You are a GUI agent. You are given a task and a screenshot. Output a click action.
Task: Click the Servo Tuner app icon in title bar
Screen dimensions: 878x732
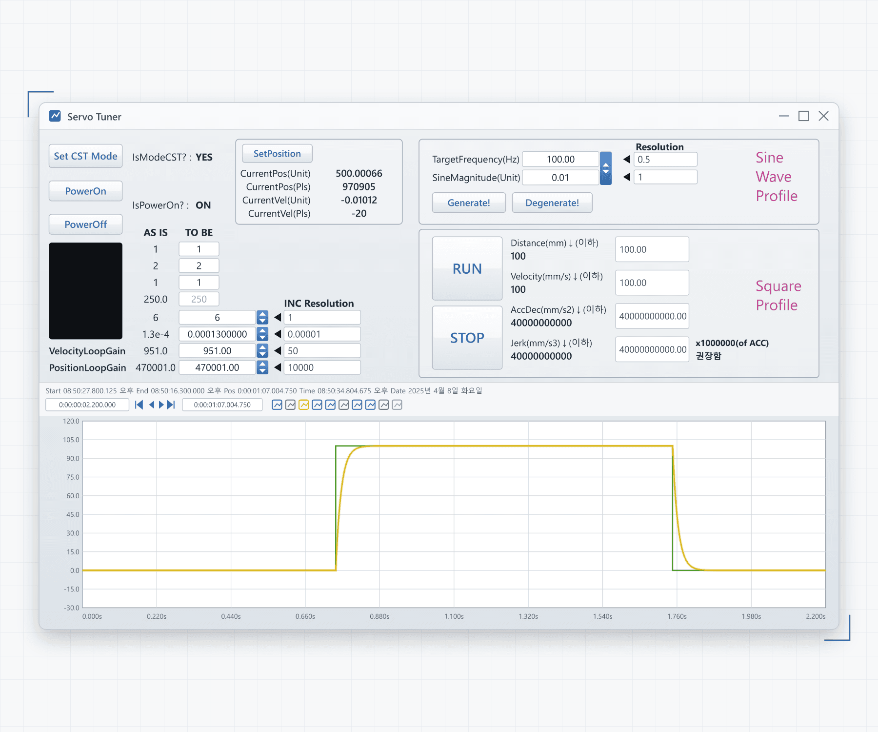(55, 116)
